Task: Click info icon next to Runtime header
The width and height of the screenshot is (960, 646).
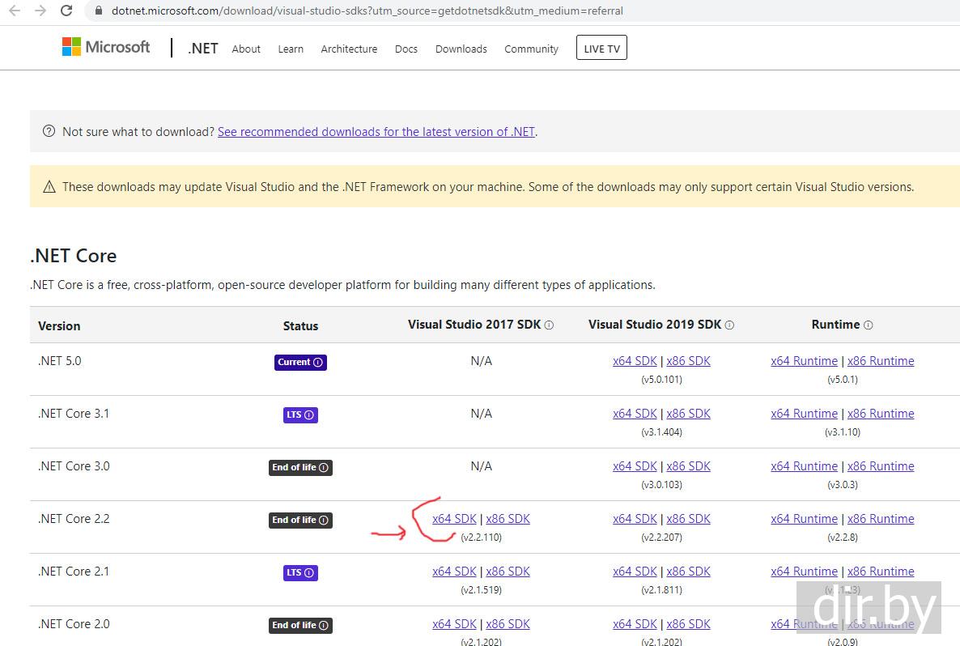Action: tap(868, 325)
